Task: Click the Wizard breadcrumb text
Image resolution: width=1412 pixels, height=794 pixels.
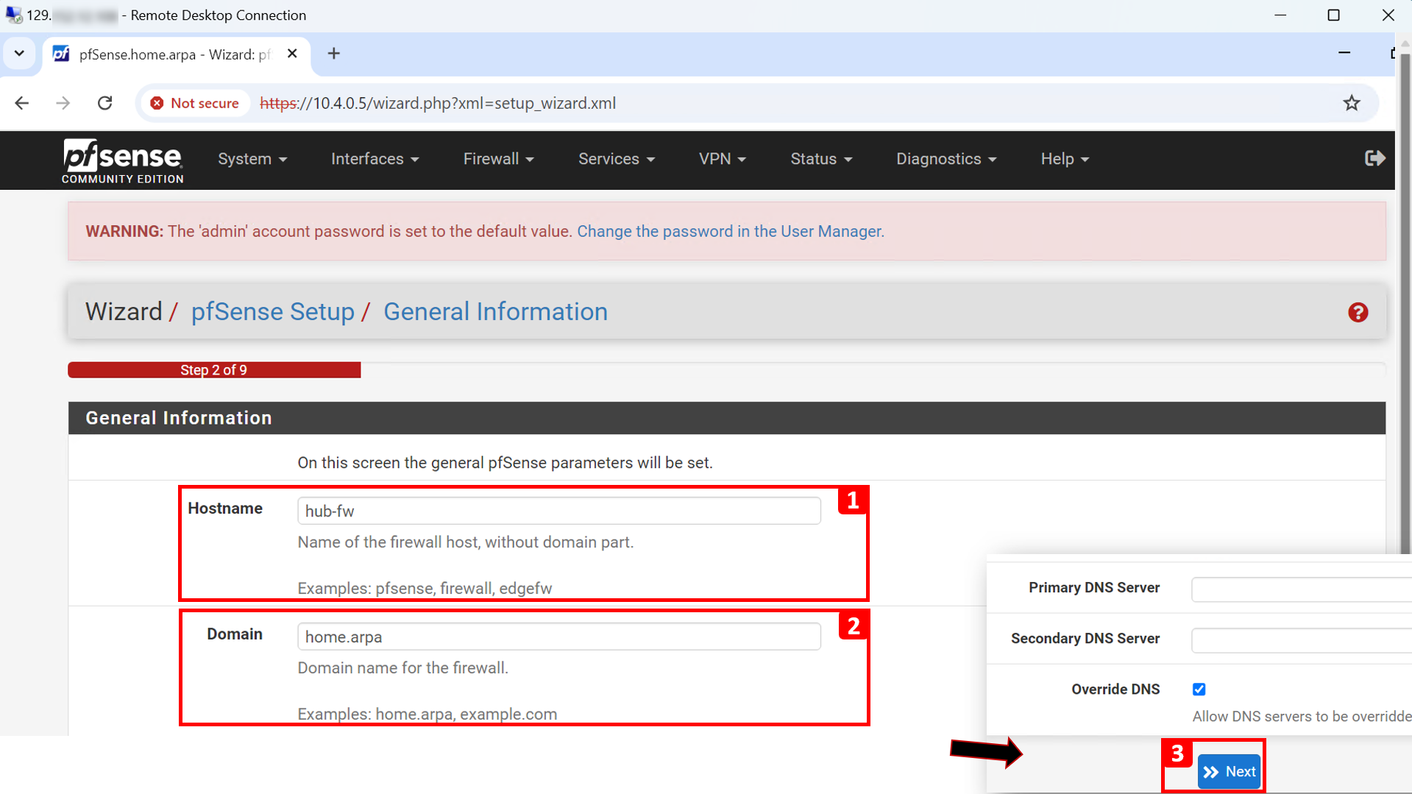Action: click(x=124, y=312)
